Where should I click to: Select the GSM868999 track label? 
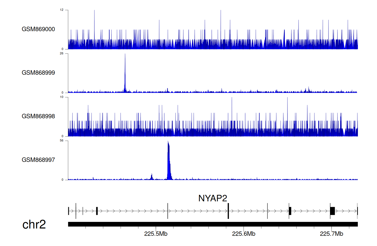click(x=38, y=73)
